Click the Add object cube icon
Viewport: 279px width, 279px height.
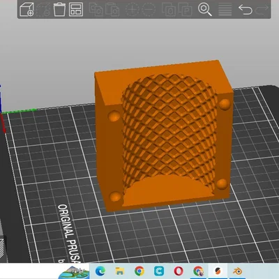[x=27, y=9]
